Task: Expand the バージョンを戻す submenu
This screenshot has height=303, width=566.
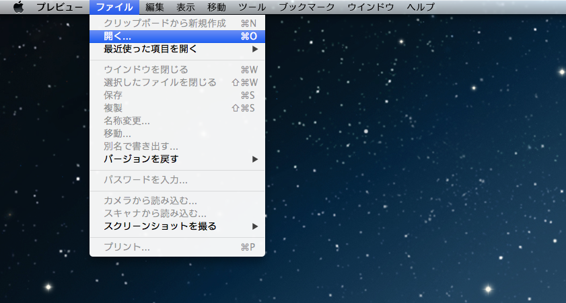Action: 177,159
